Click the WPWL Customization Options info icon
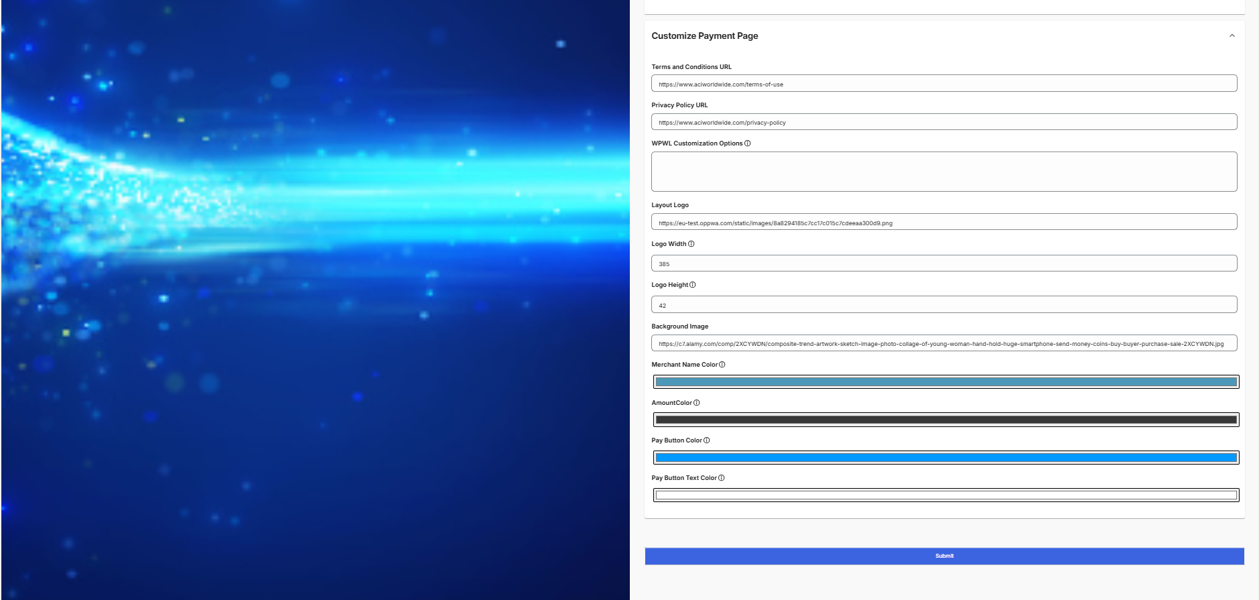The image size is (1259, 600). coord(748,143)
